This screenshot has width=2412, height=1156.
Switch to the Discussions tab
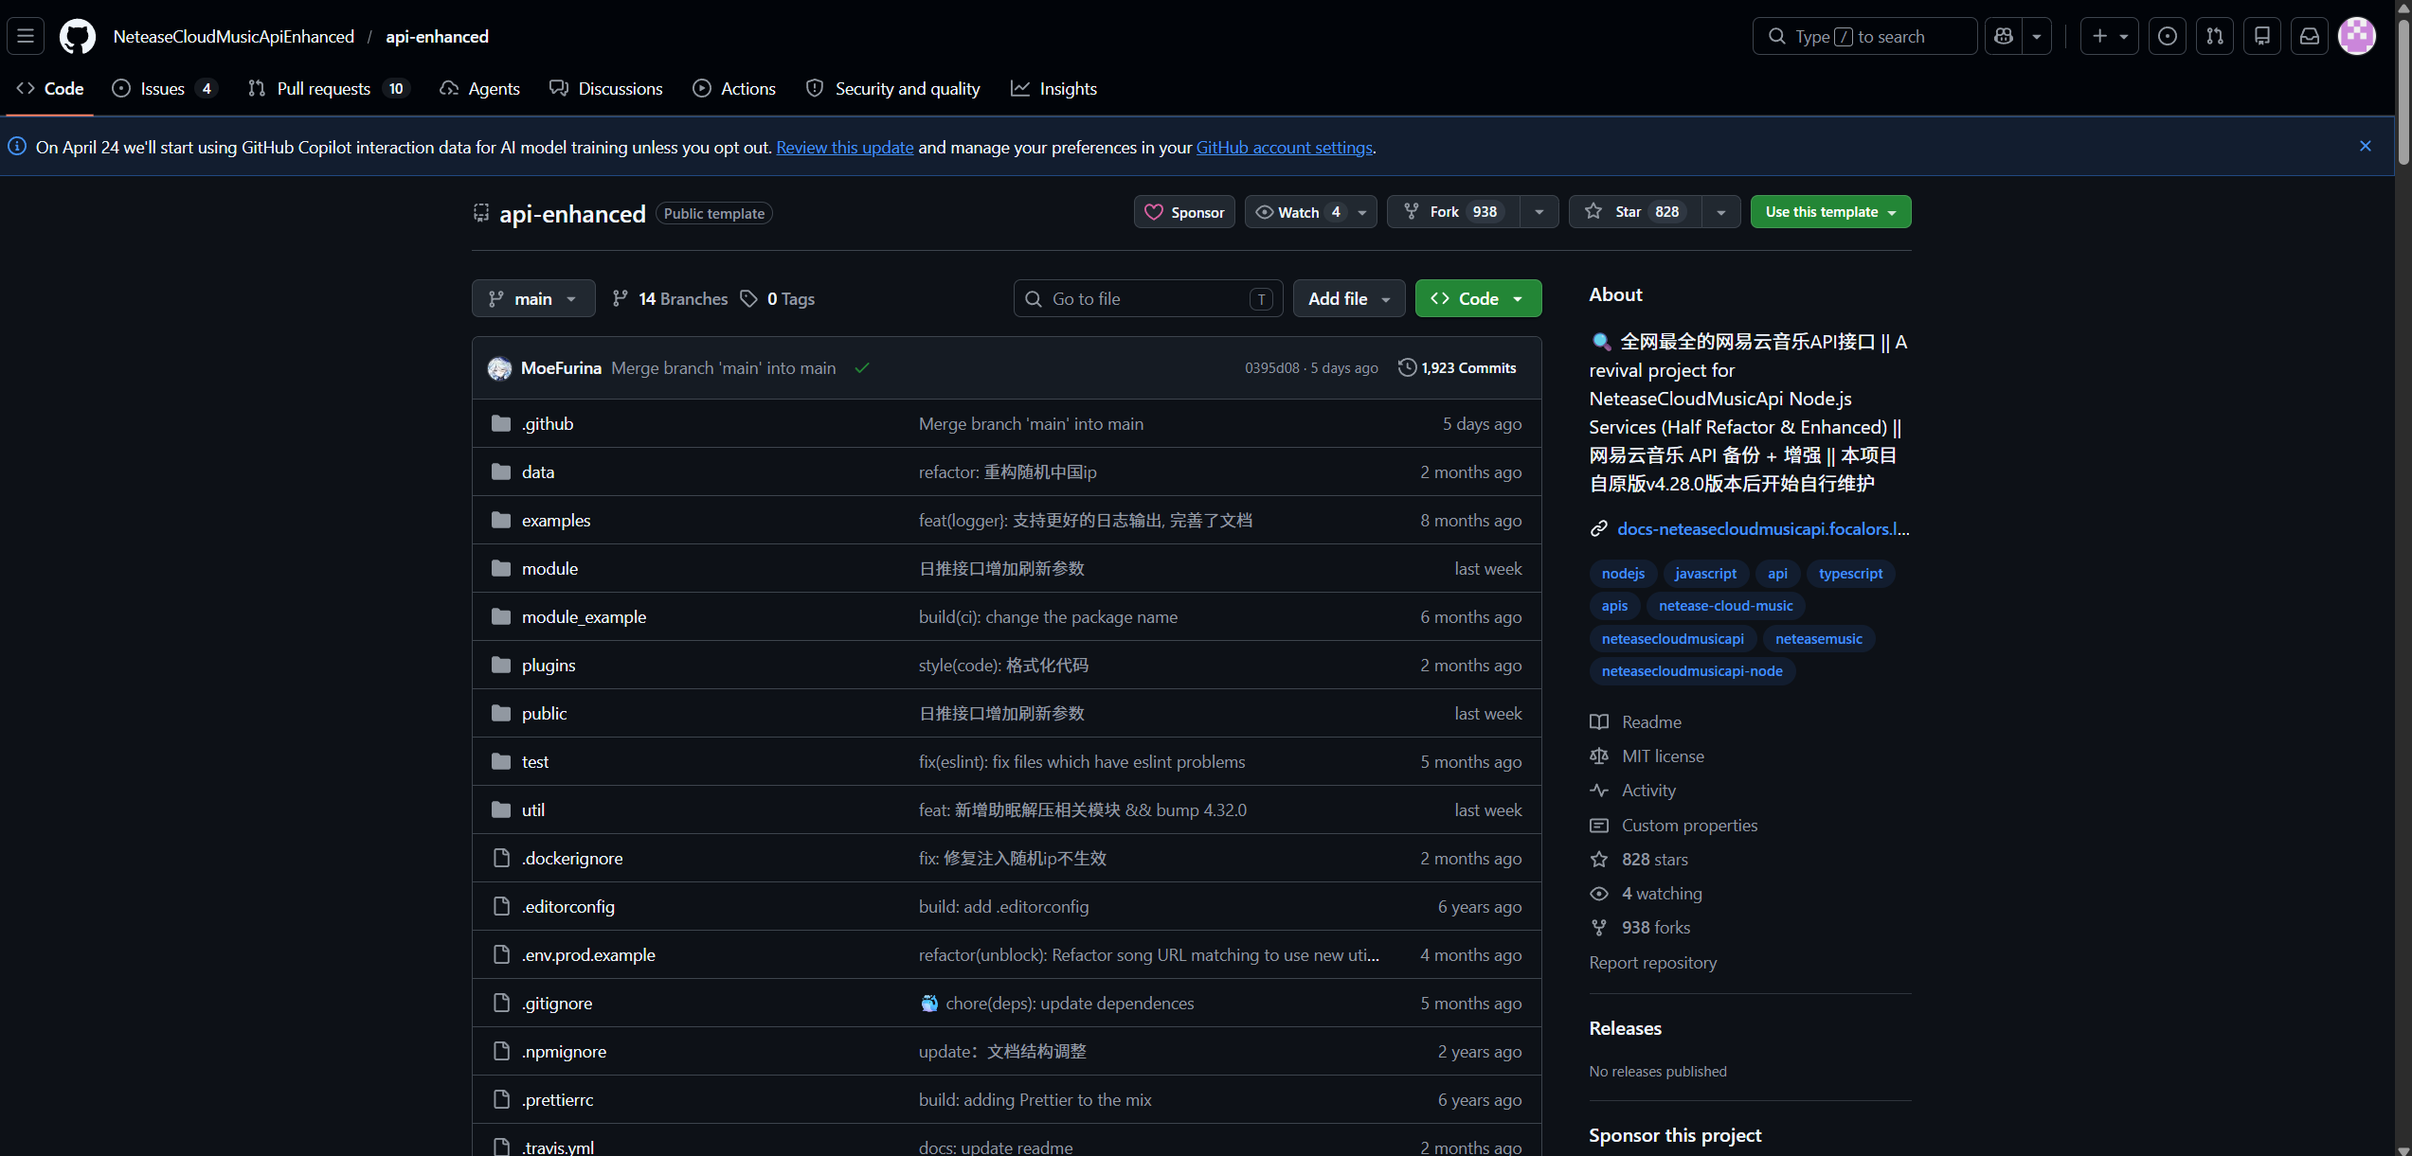[x=606, y=89]
